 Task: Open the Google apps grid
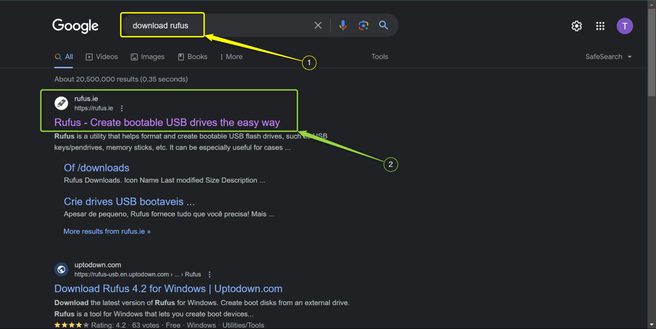600,26
